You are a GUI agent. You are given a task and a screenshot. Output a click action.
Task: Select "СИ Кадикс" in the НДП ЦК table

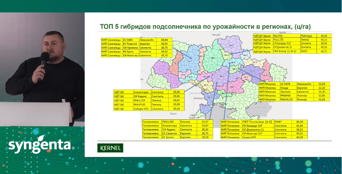142,96
